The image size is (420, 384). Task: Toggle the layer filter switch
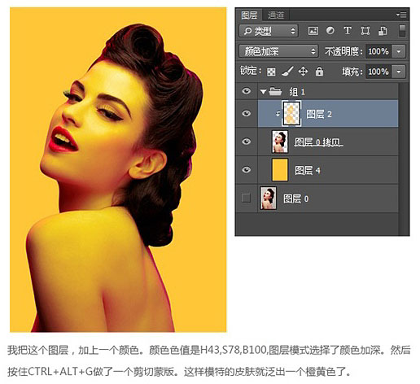[x=402, y=31]
